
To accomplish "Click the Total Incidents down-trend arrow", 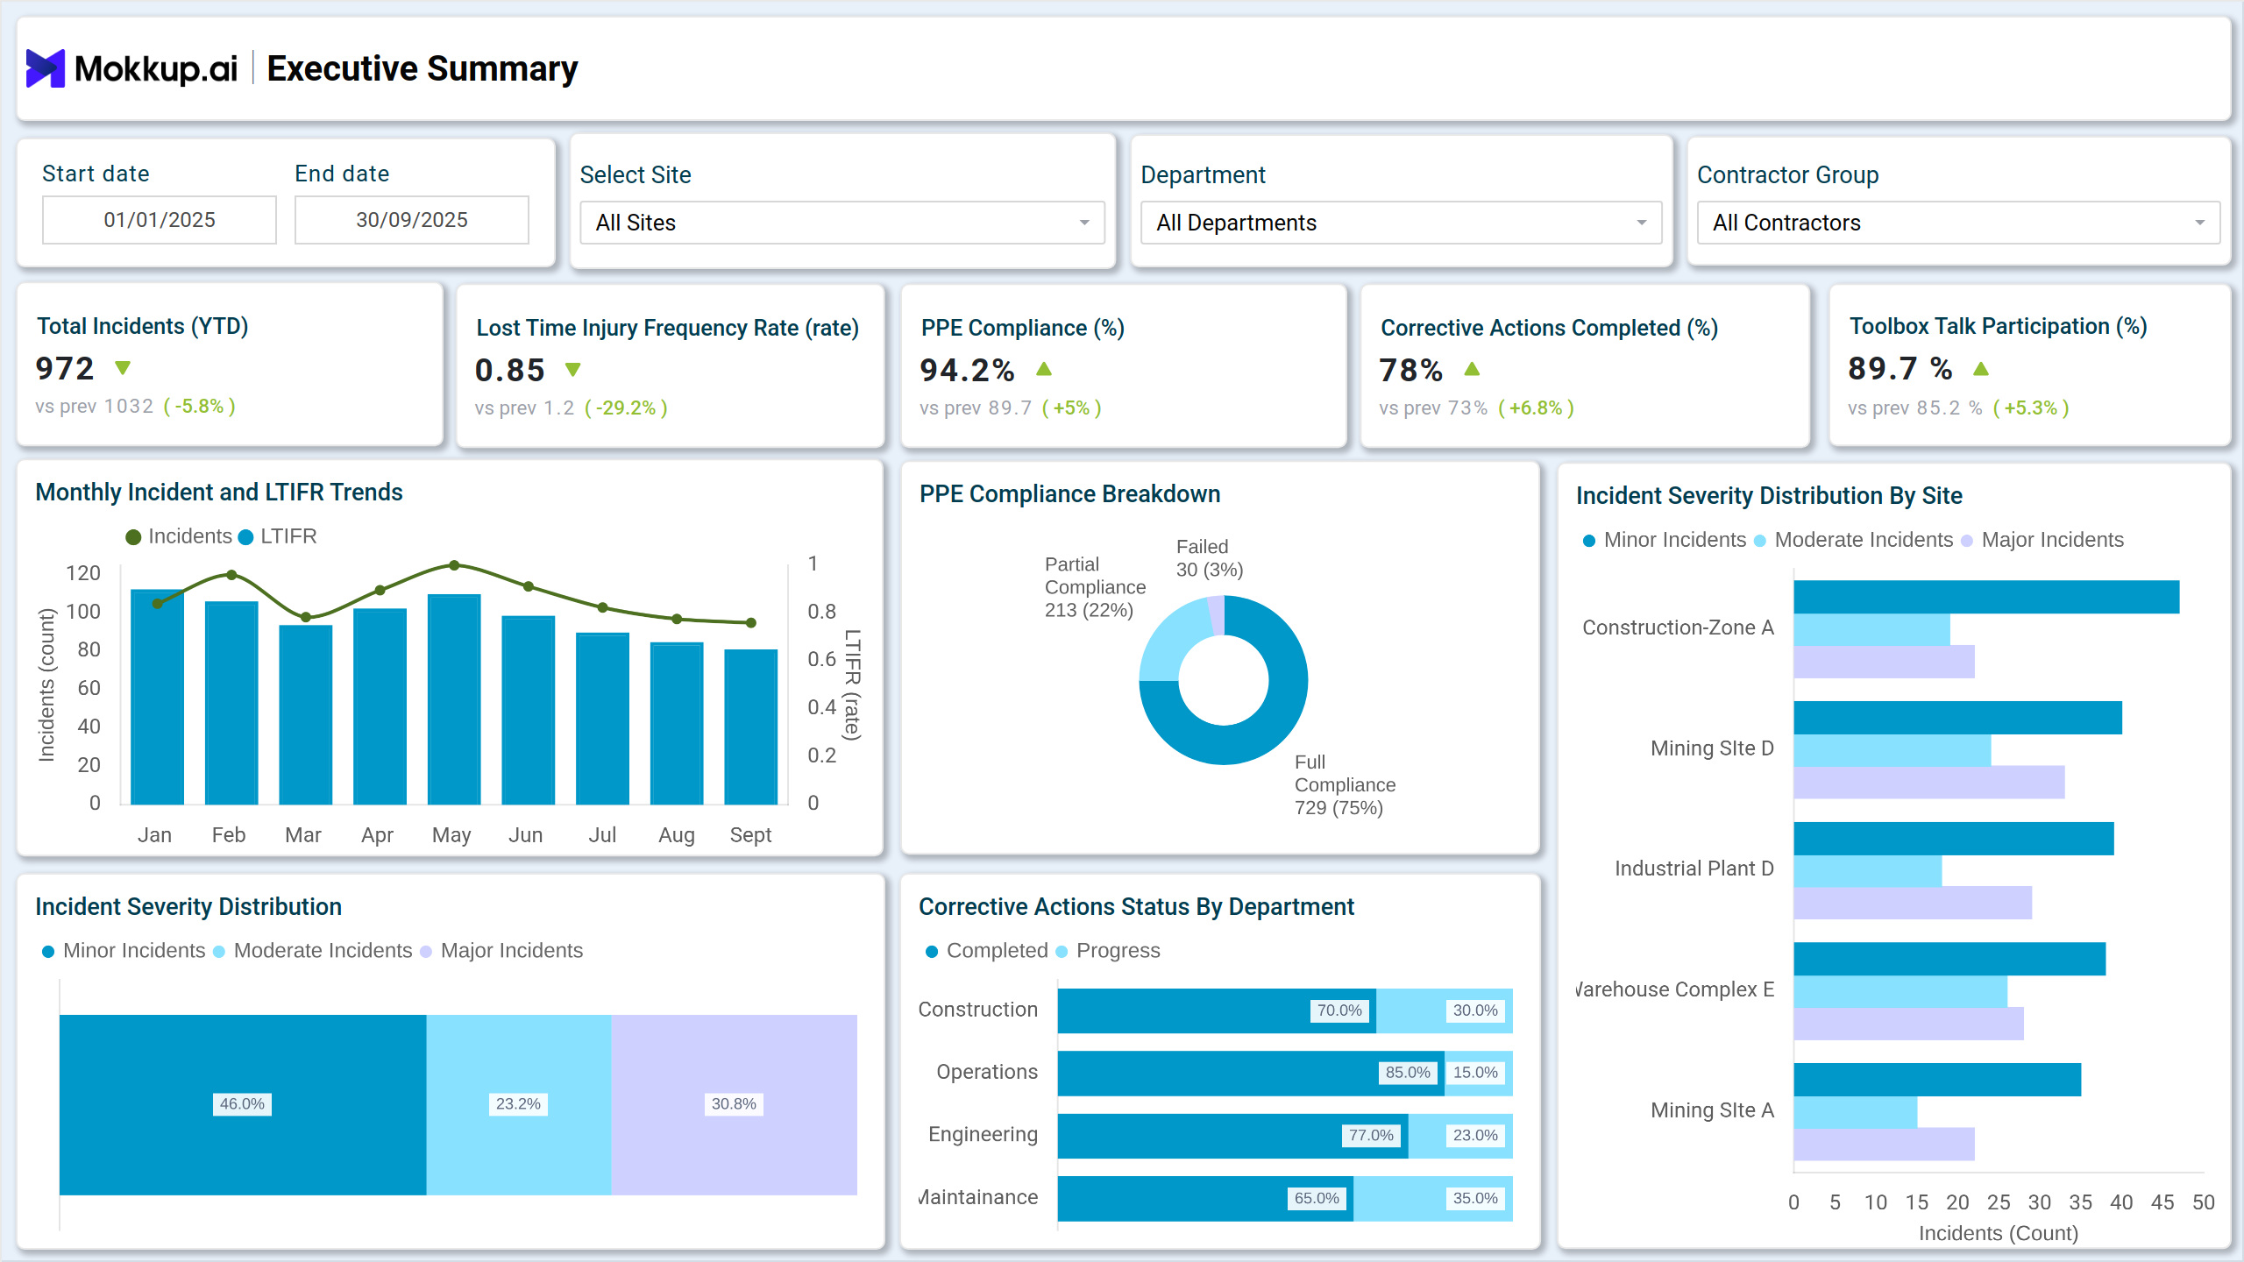I will 123,368.
